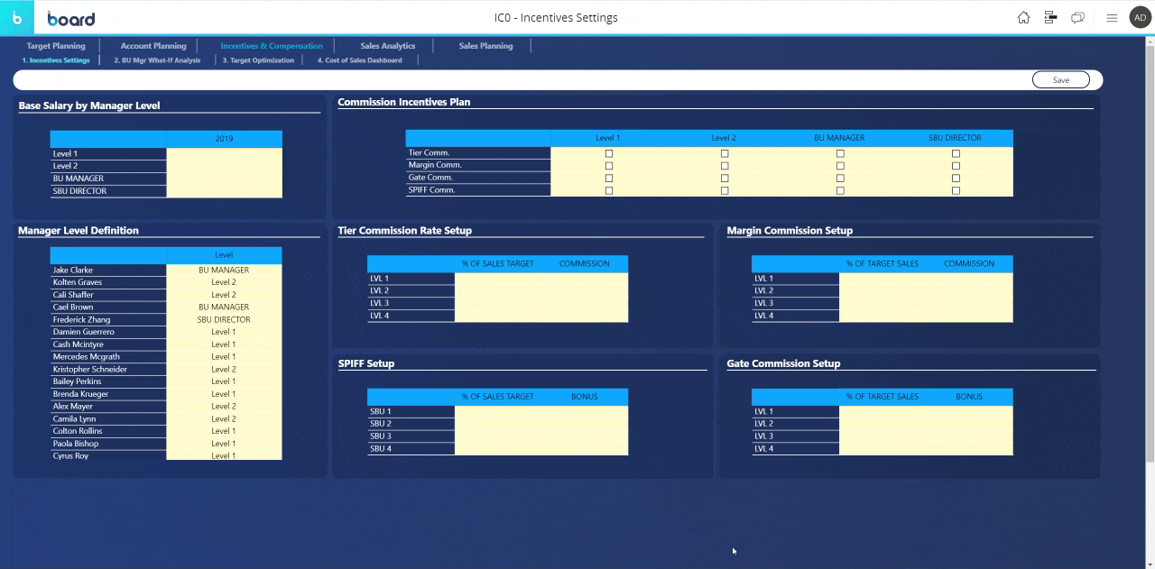Select the Sales Planning tab

pos(484,45)
